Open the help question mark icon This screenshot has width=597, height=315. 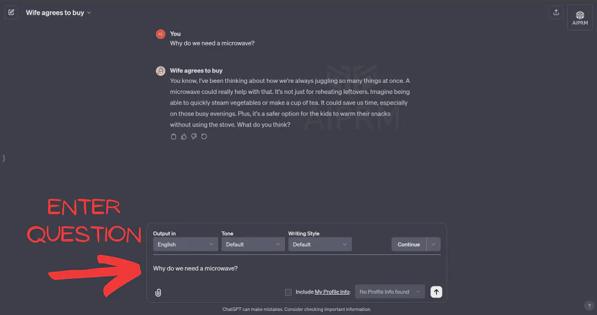coord(589,306)
